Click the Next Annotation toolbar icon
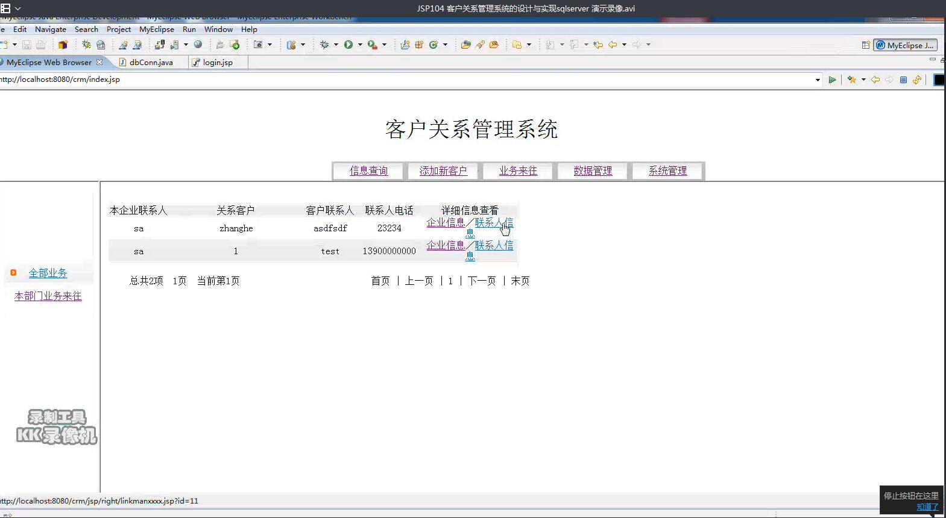Viewport: 946px width, 518px height. pyautogui.click(x=550, y=45)
